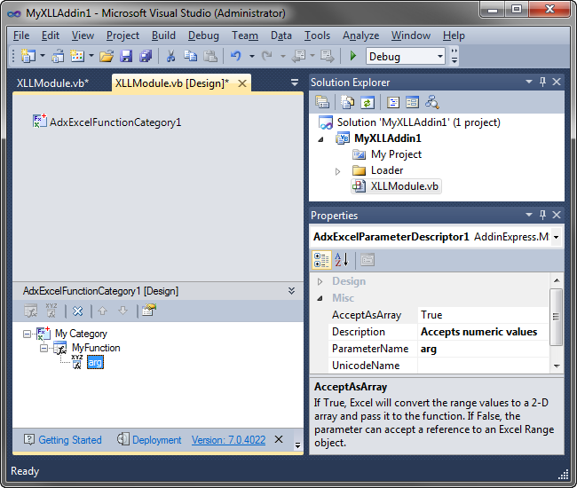Cut selection with the scissors icon
Screen dimensions: 577x488
[x=170, y=56]
